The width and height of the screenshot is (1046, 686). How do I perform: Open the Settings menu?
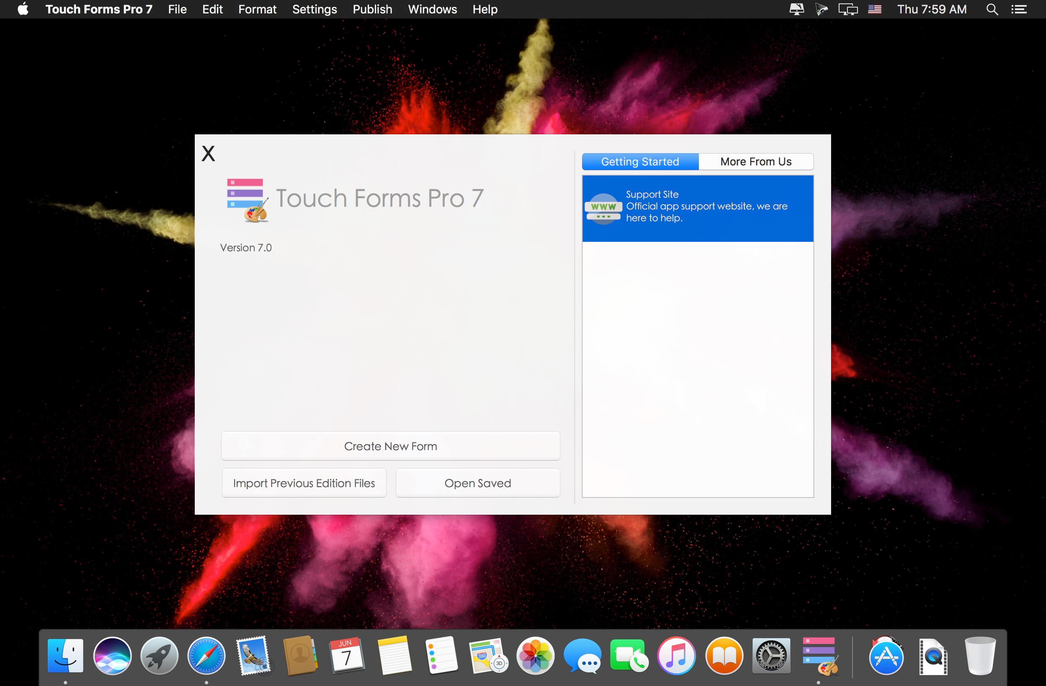(x=314, y=9)
